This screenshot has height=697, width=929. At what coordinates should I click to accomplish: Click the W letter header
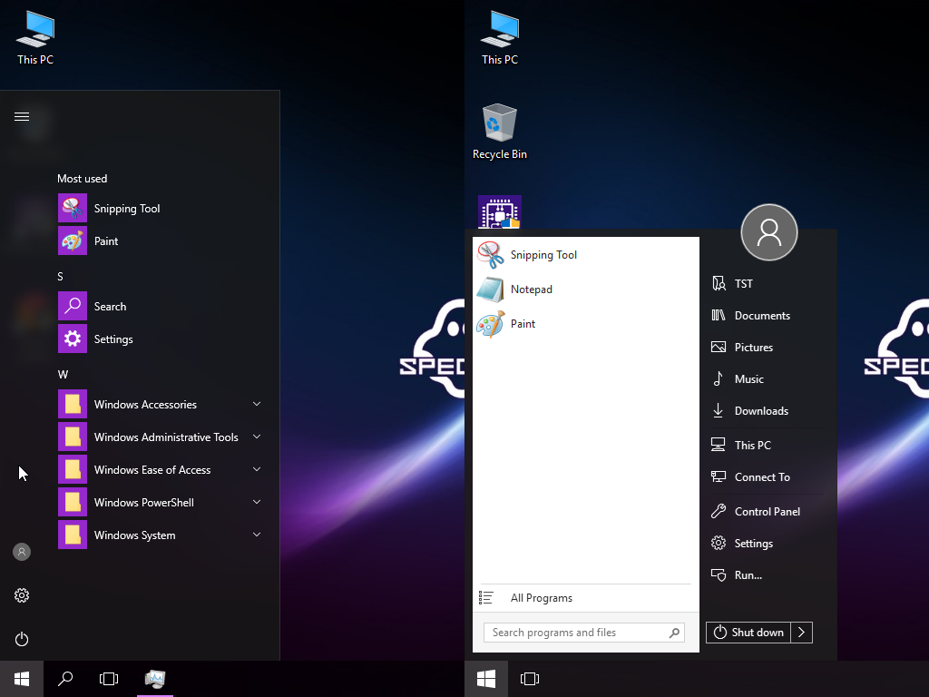click(x=63, y=375)
